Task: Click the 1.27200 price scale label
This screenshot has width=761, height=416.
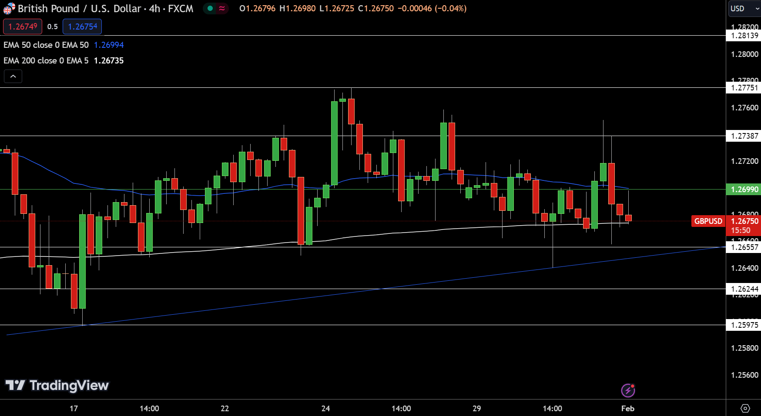Action: tap(744, 161)
